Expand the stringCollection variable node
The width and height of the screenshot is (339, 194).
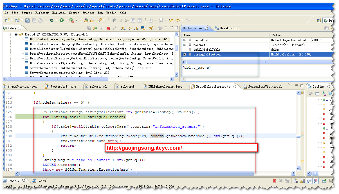[x=185, y=54]
